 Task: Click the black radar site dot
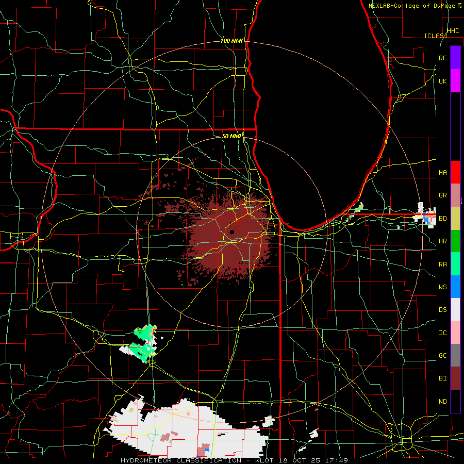tap(232, 232)
